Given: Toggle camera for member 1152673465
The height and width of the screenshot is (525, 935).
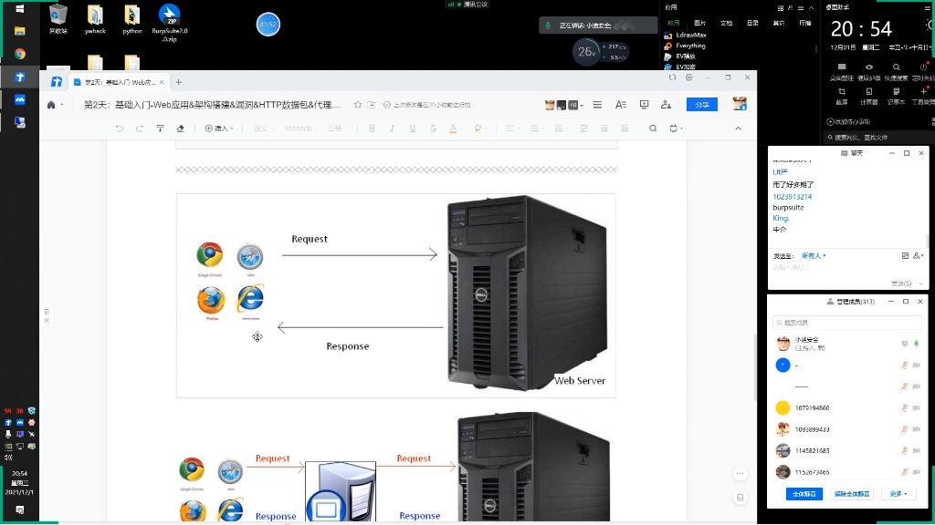Looking at the screenshot, I should [x=917, y=472].
